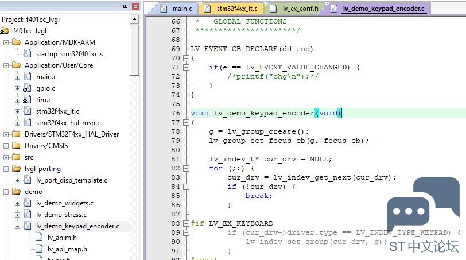
Task: Expand lv_demo_stress.c node
Action: (x=18, y=215)
